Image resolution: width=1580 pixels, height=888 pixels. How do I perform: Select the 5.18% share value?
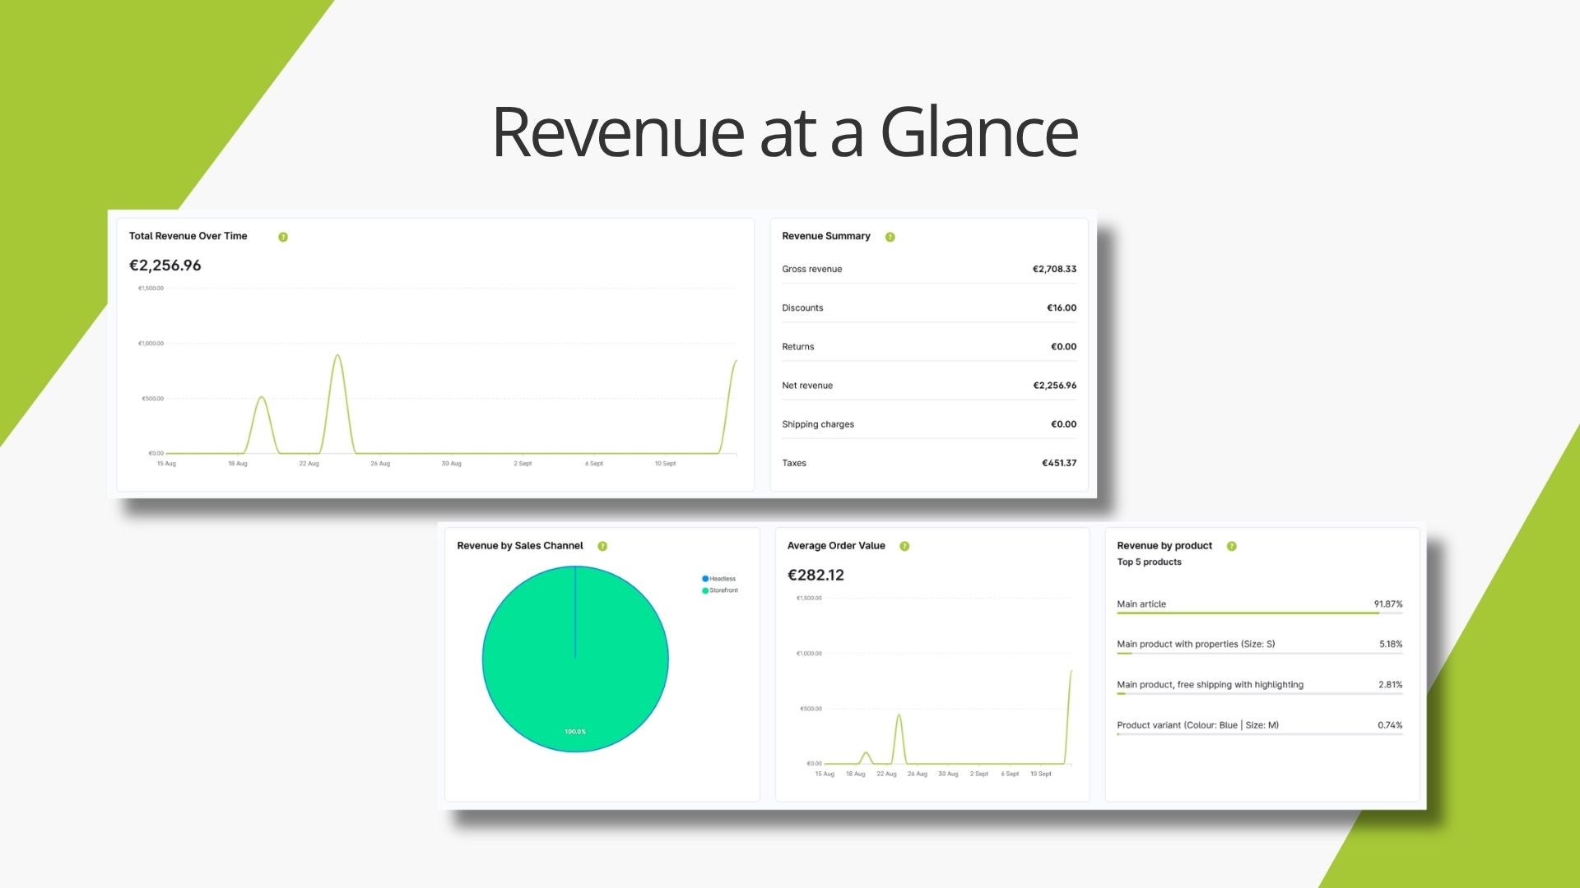(1391, 645)
